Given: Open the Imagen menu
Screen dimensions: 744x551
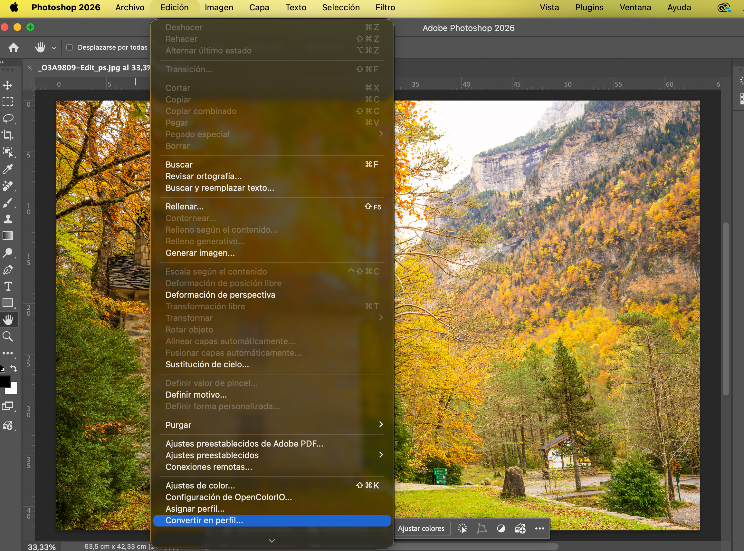Looking at the screenshot, I should (x=219, y=7).
